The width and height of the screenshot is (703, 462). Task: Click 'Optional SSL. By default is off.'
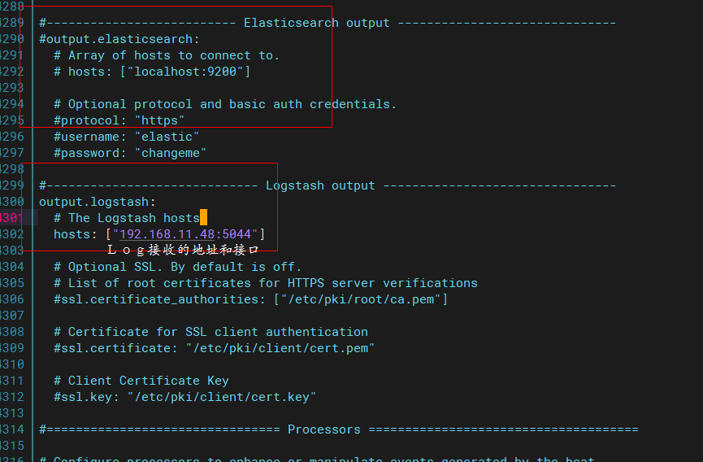coord(177,267)
